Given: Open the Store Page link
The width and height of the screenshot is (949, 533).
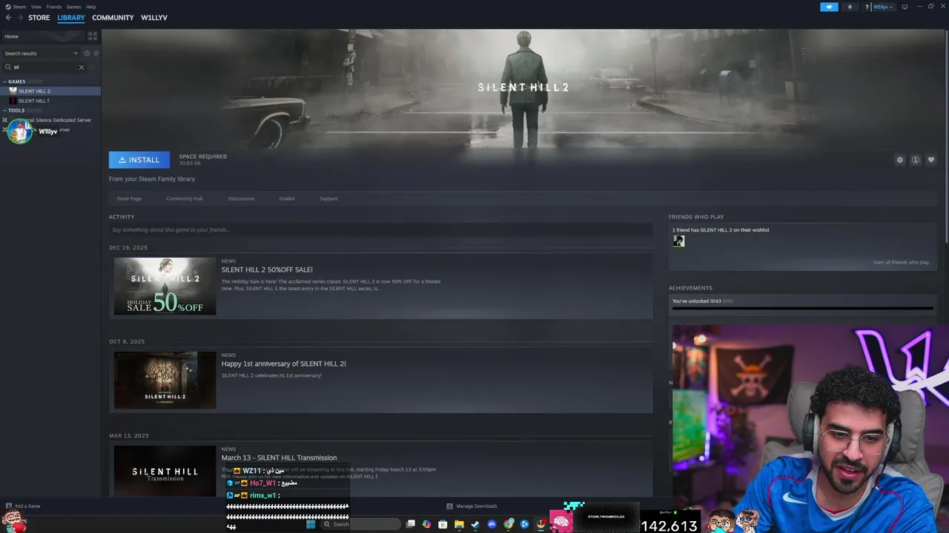Looking at the screenshot, I should (x=129, y=198).
